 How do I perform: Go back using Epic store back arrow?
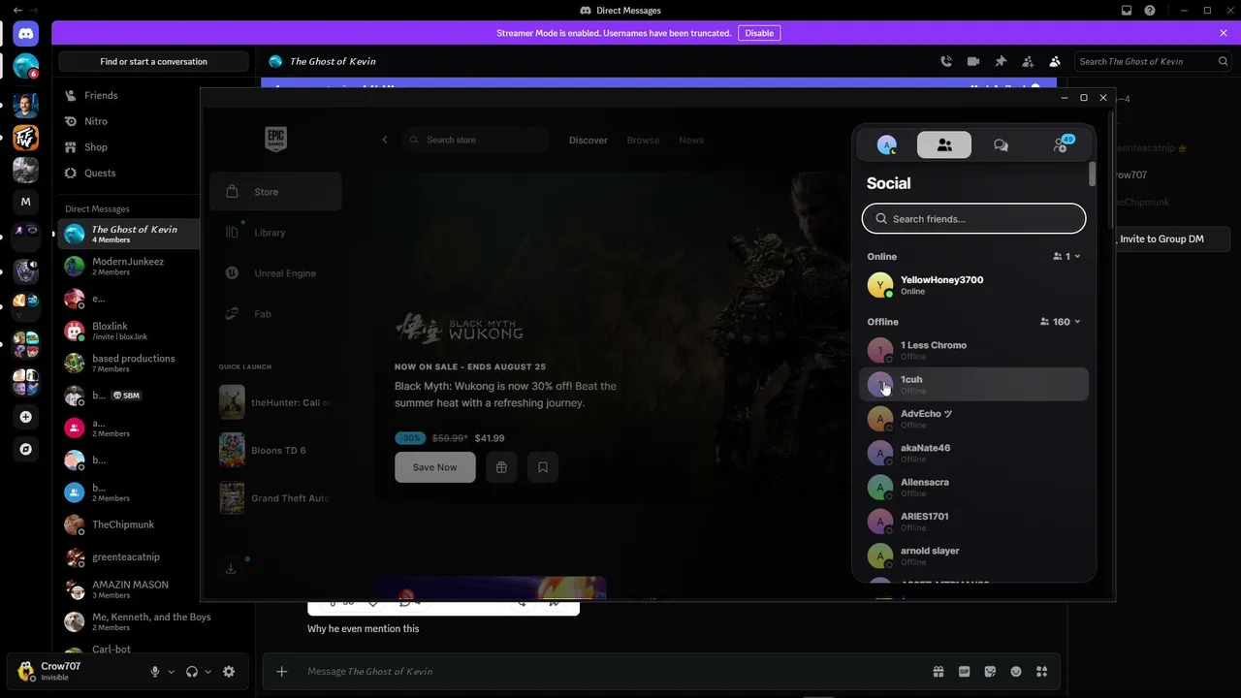coord(384,140)
